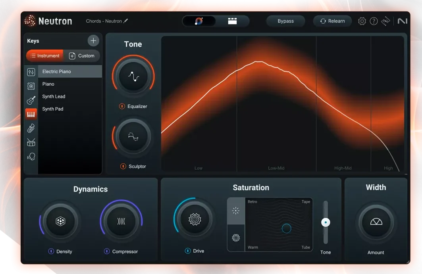Screen dimensions: 422x274
Task: Choose the vocal head category icon
Action: (31, 157)
